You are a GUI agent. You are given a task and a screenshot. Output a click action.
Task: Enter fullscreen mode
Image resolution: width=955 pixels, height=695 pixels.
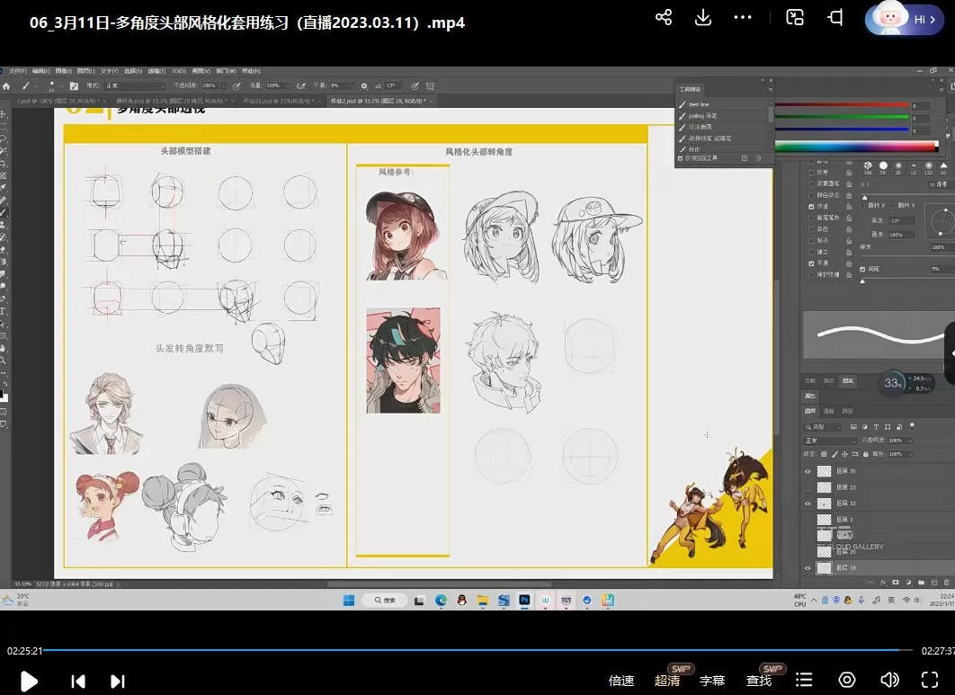click(930, 680)
